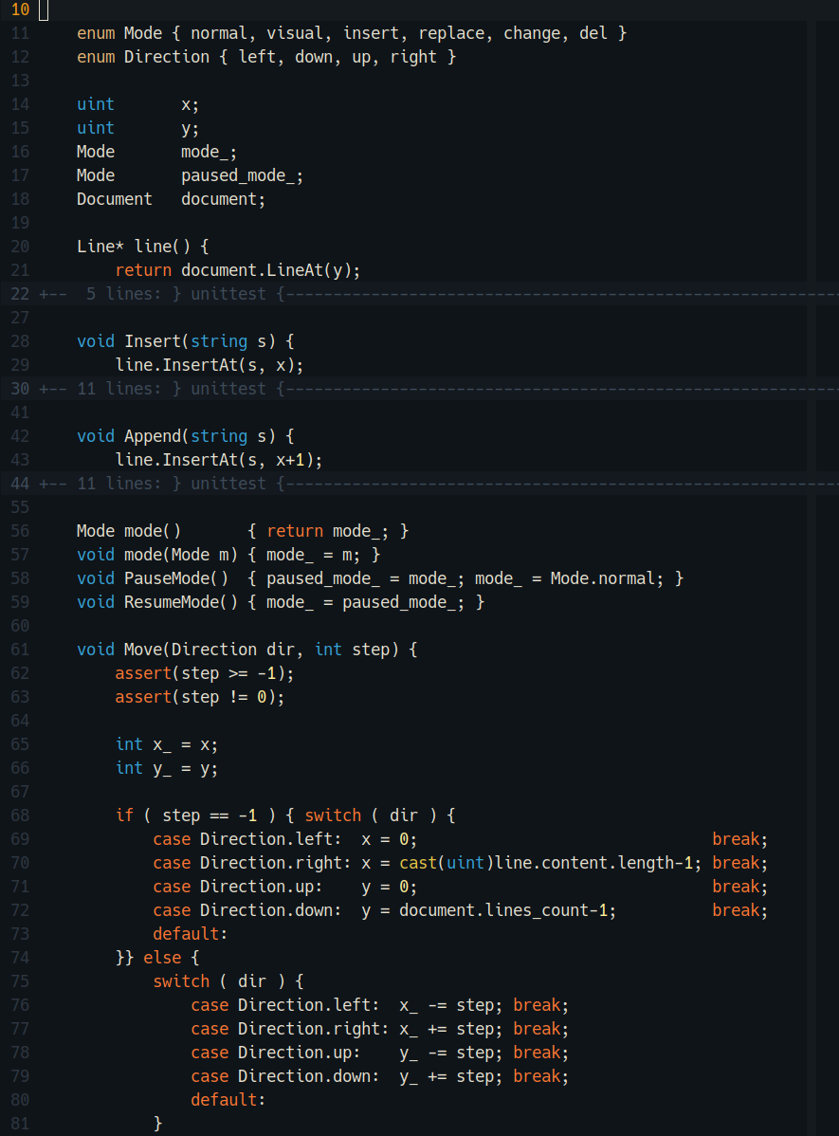The width and height of the screenshot is (839, 1136).
Task: Click 'line.InsertAt(s, x);' call
Action: click(210, 365)
